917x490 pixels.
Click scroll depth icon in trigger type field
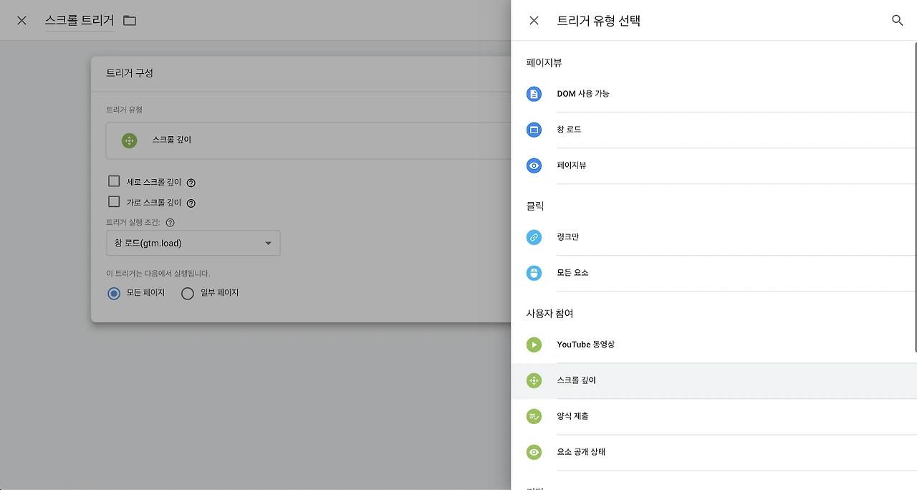point(129,140)
